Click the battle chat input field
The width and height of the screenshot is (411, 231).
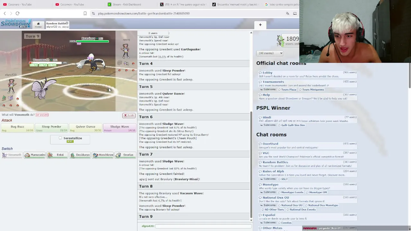[x=203, y=226]
